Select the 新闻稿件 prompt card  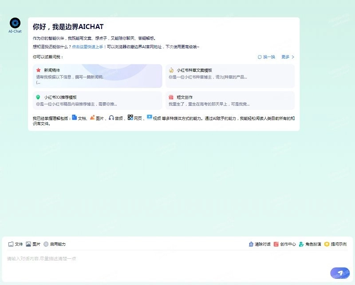pos(97,76)
